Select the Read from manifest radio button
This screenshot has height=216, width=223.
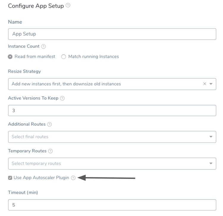10,57
